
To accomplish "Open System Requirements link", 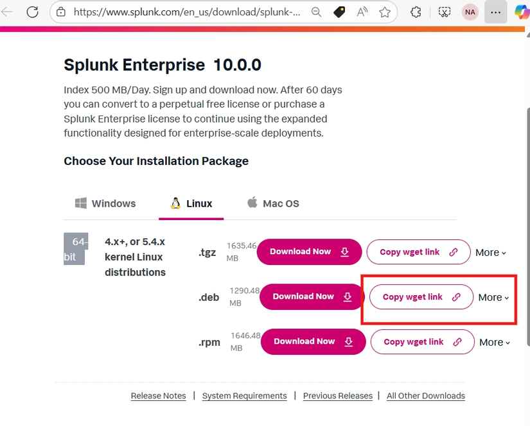I will [x=244, y=396].
